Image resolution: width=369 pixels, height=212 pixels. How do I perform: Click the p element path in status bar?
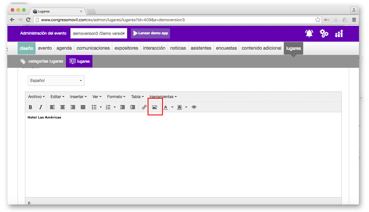pos(29,203)
